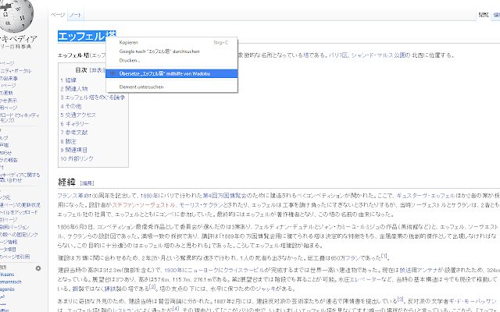
Task: Open the レストラン link in last paragraph
Action: [x=125, y=310]
